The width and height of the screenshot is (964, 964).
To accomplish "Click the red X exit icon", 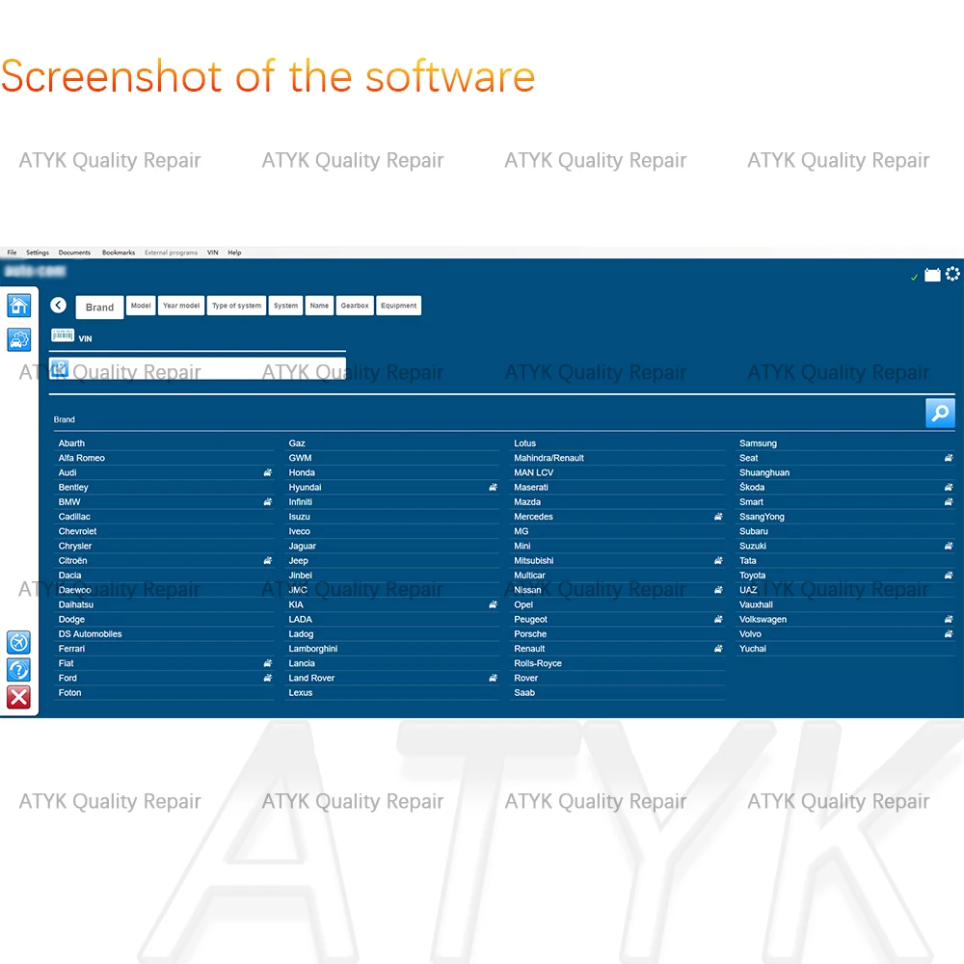I will (19, 698).
